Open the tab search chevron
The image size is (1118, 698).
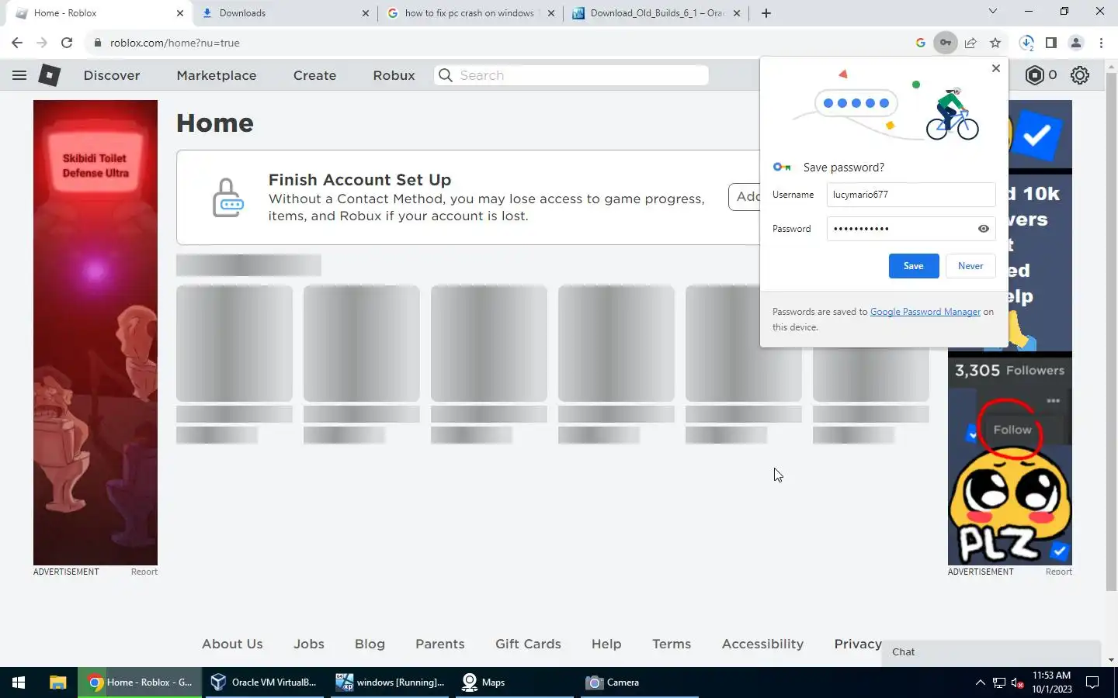[992, 12]
